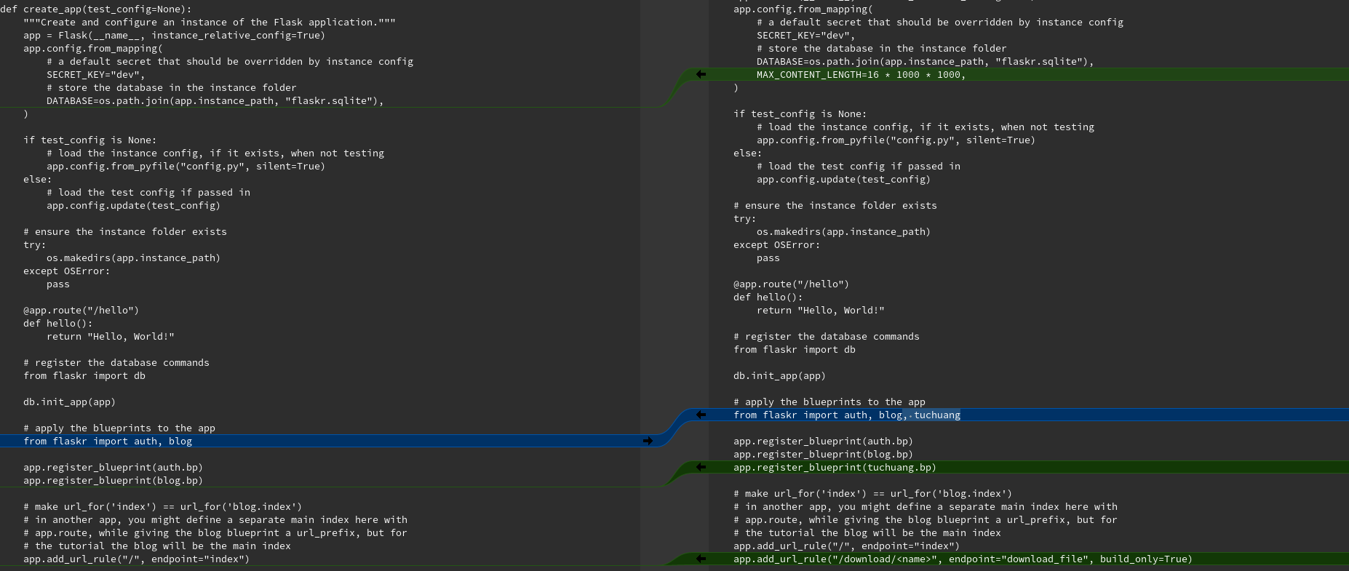Click 'db.init_app(app)' in the right pane
The image size is (1349, 571).
click(x=780, y=375)
